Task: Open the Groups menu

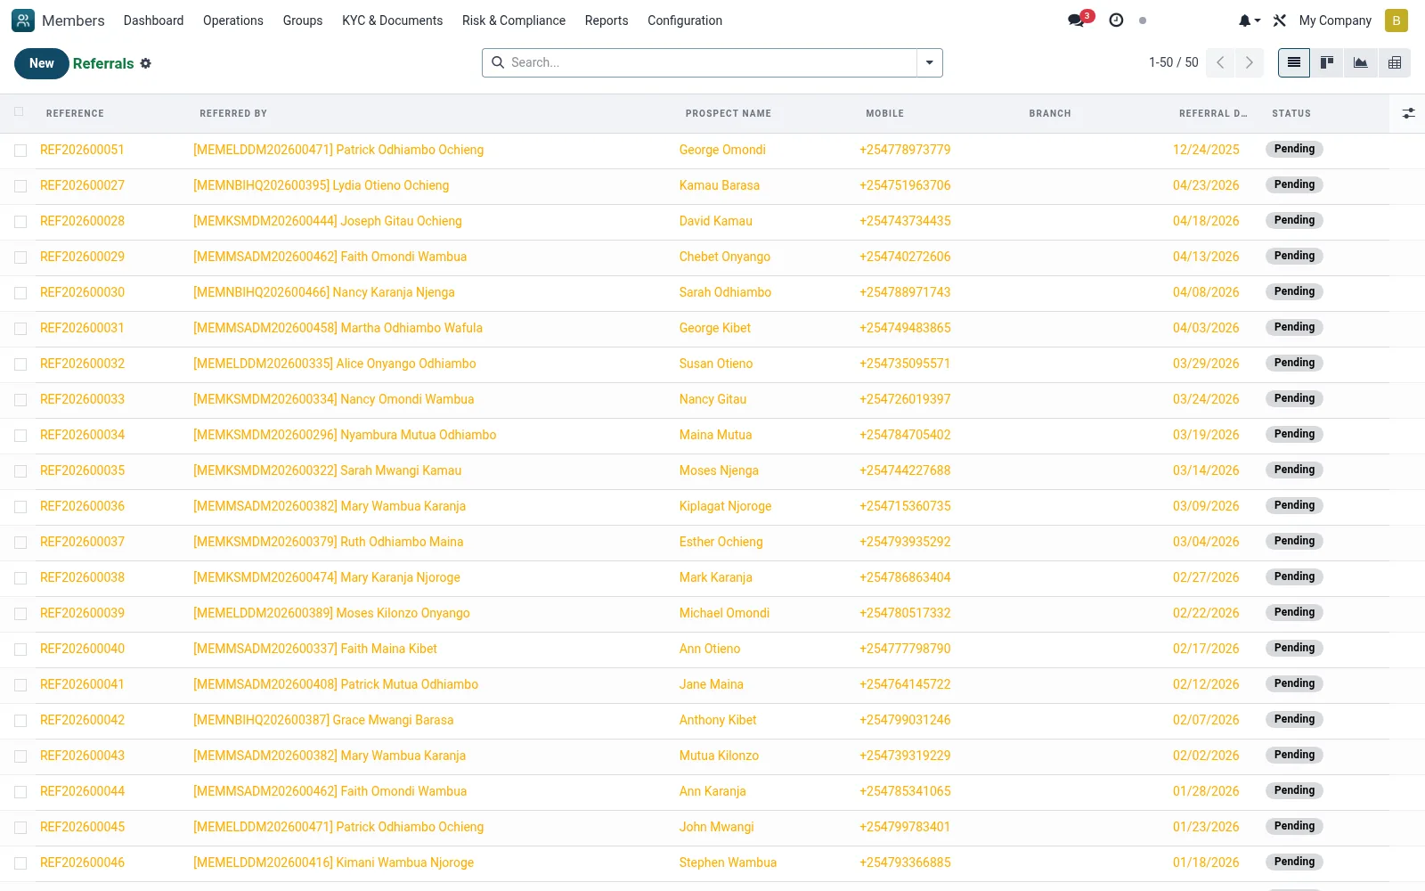Action: 303,20
